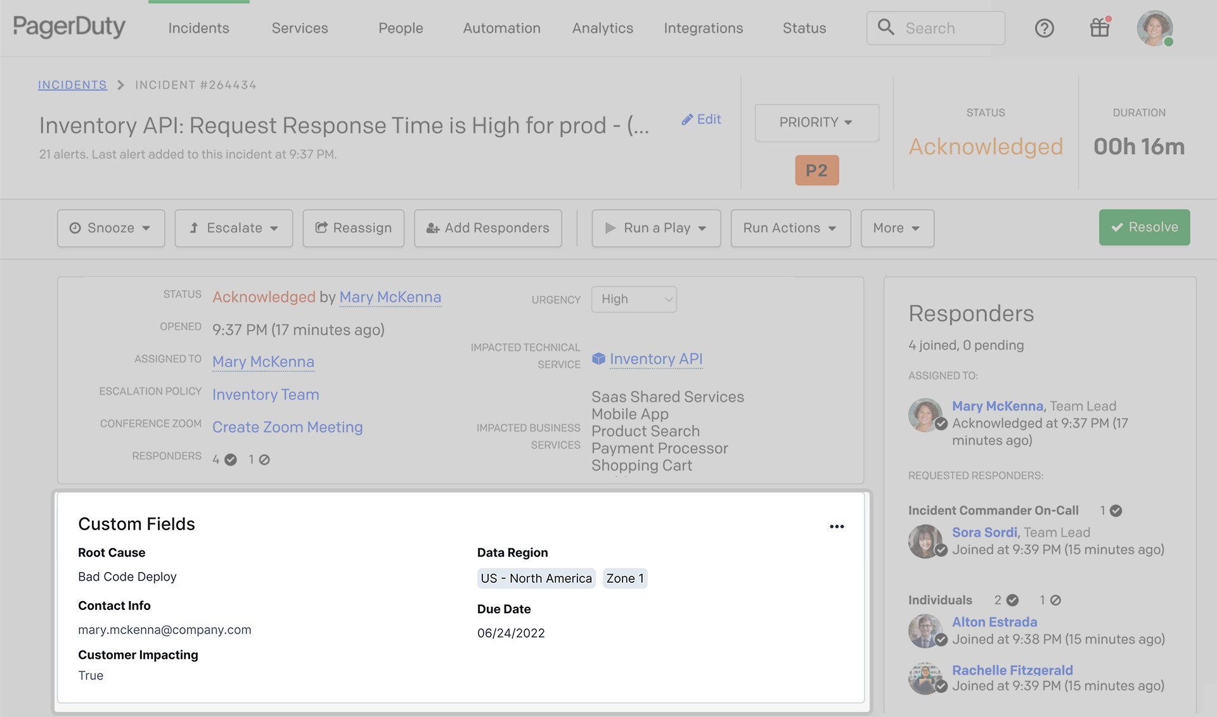Open Alton Estrada's profile link
The width and height of the screenshot is (1217, 717).
tap(995, 622)
